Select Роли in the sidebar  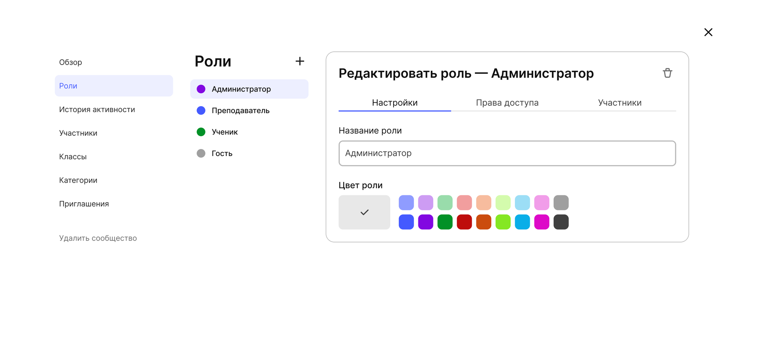tap(114, 86)
